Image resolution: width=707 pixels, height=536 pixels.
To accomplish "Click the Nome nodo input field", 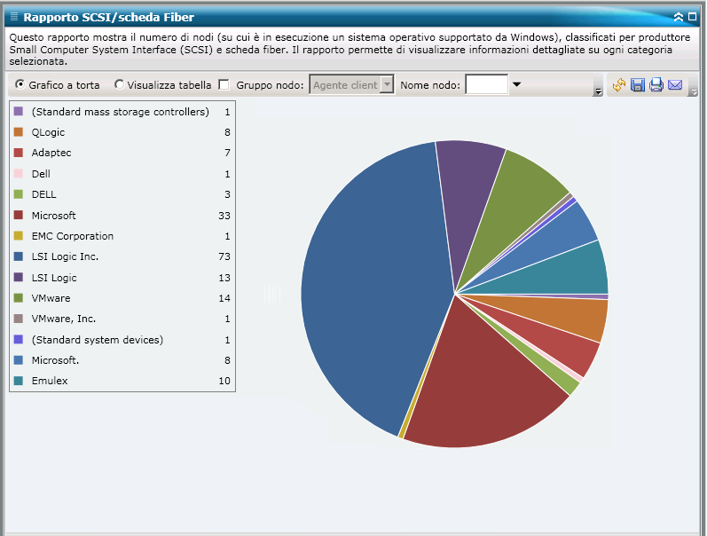I will pyautogui.click(x=486, y=85).
